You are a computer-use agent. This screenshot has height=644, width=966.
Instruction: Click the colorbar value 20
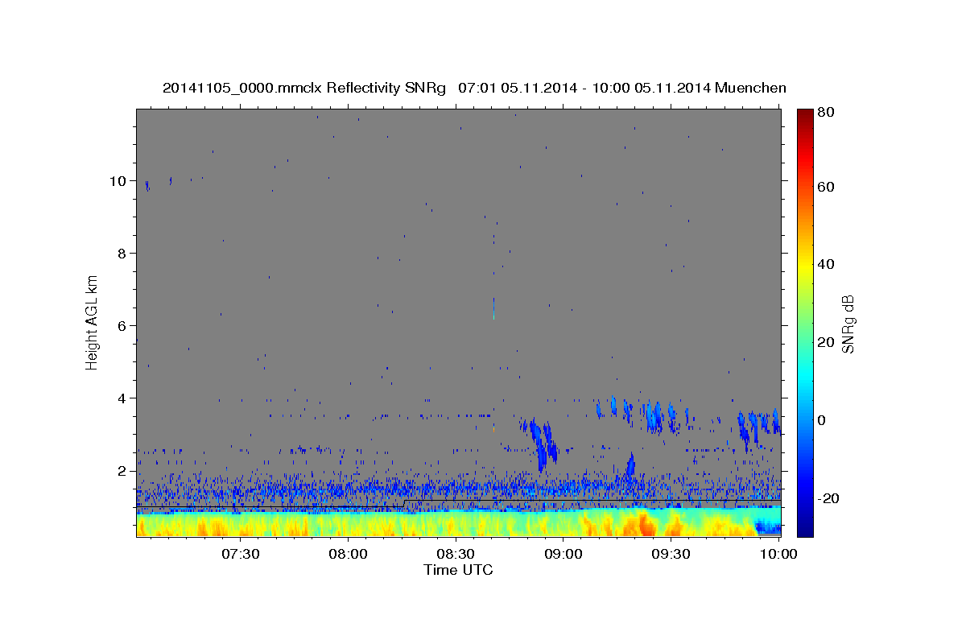coord(825,342)
